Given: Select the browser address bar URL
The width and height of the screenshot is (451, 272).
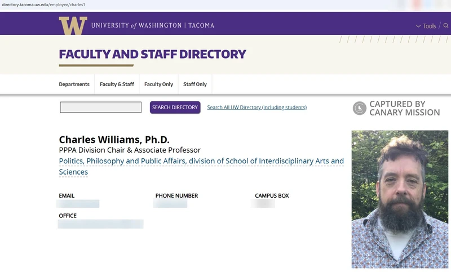Looking at the screenshot, I should (x=43, y=5).
